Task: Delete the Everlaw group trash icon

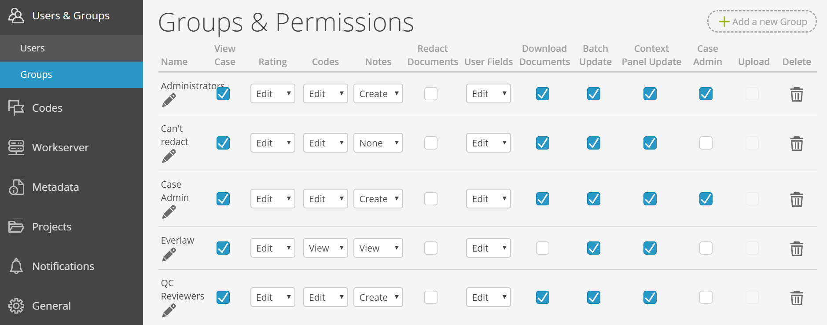Action: [x=797, y=248]
